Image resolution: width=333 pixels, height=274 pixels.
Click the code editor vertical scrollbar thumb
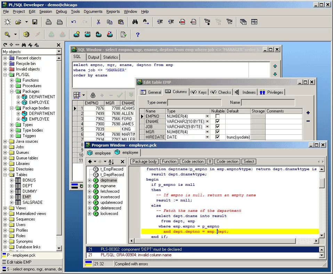(x=322, y=183)
